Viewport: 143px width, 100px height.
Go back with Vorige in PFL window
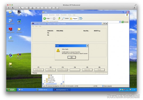[47, 19]
